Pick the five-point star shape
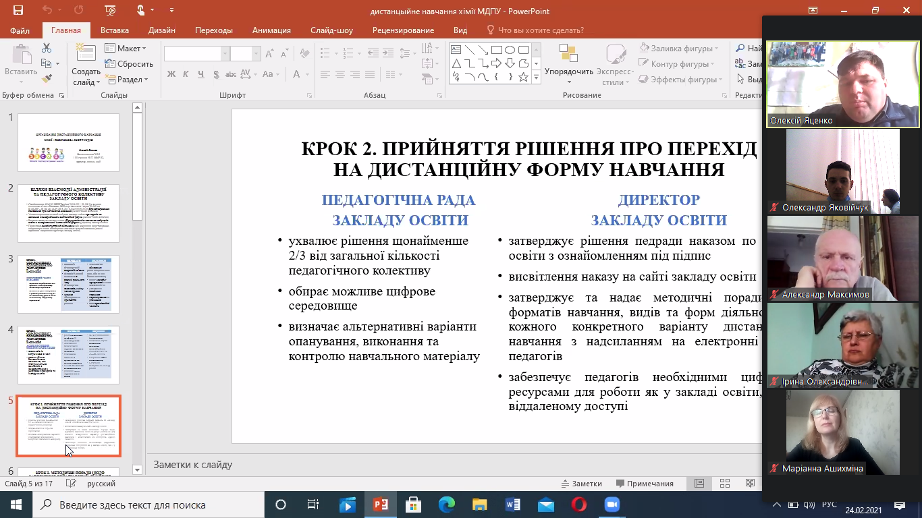This screenshot has height=518, width=922. (x=523, y=77)
